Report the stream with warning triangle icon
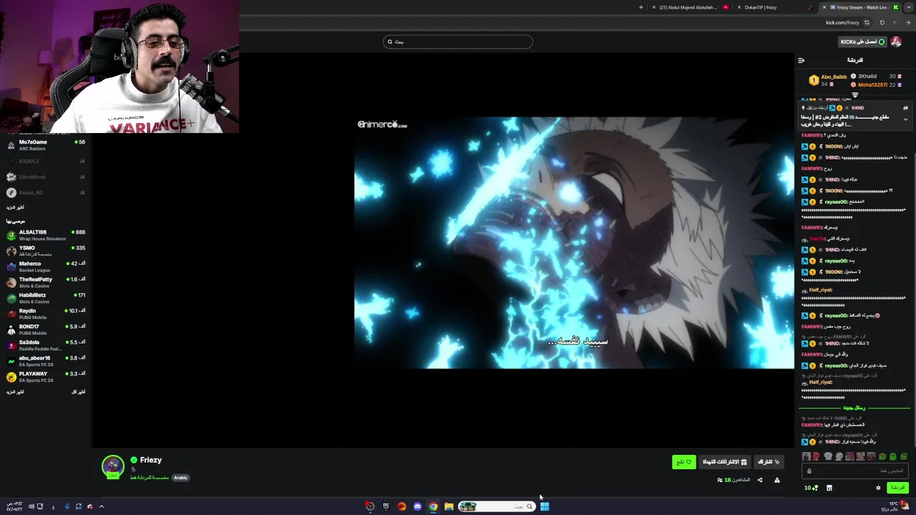Viewport: 916px width, 515px height. coord(777,480)
